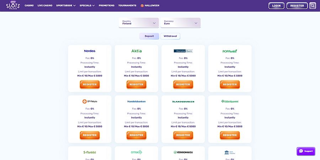Go to the Casino page
Image resolution: width=320 pixels, height=160 pixels.
pyautogui.click(x=29, y=5)
